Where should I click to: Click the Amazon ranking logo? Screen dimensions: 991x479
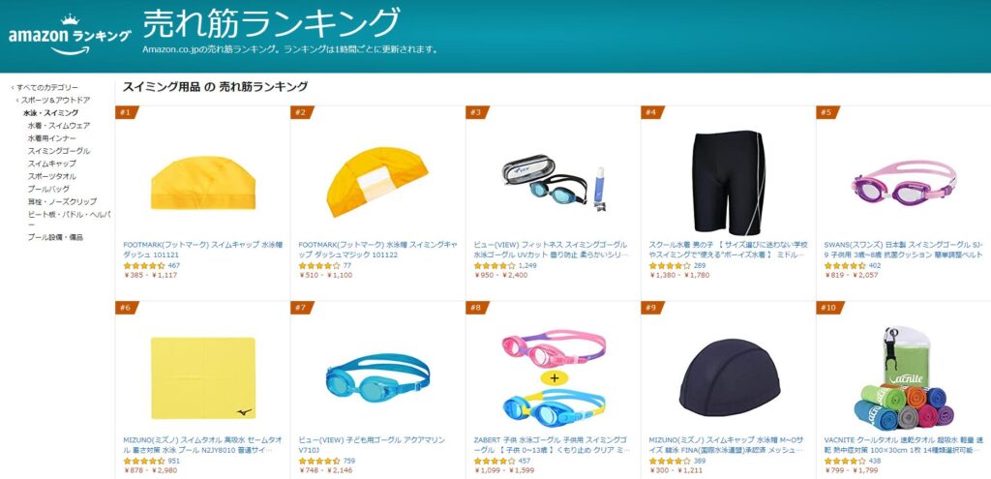(x=70, y=36)
